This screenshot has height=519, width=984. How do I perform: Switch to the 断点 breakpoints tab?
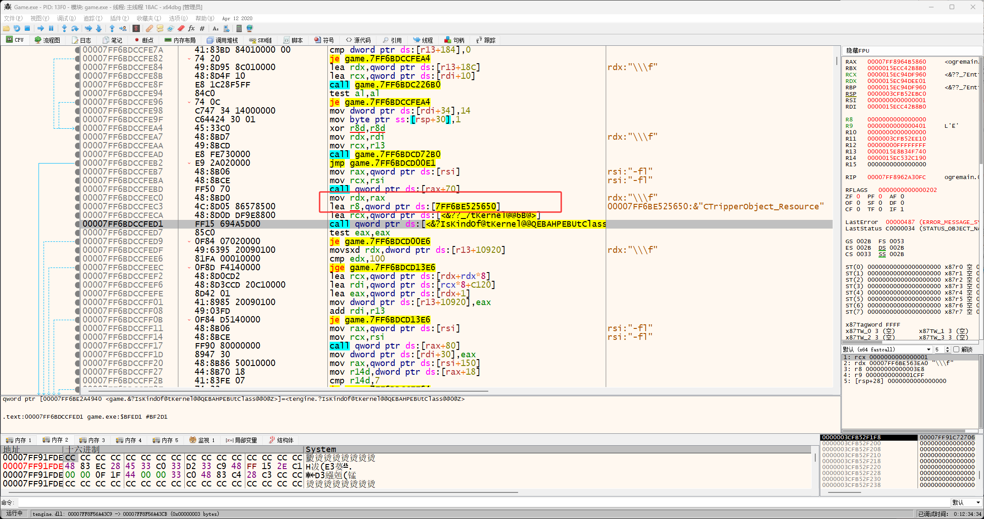(x=144, y=40)
